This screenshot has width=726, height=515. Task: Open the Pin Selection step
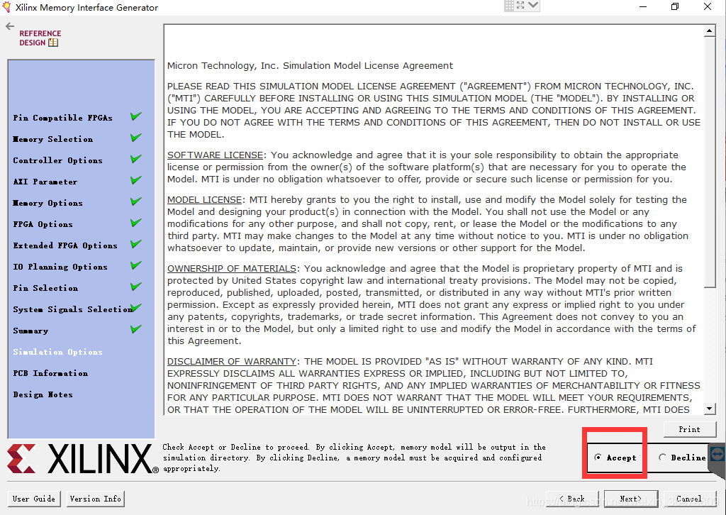pyautogui.click(x=45, y=288)
